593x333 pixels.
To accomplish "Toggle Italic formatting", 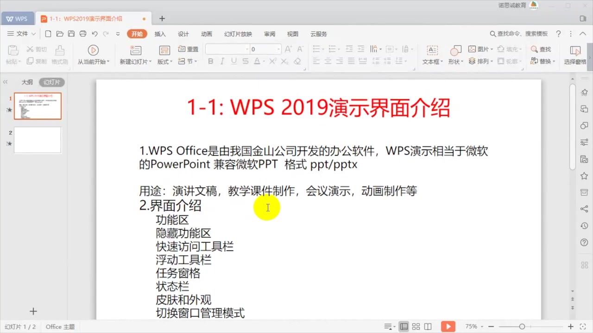I will [x=222, y=61].
